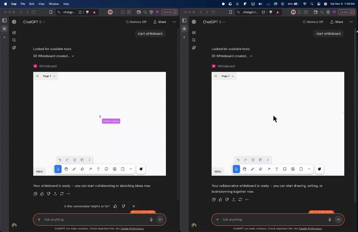Copy the response in left window

tap(35, 194)
